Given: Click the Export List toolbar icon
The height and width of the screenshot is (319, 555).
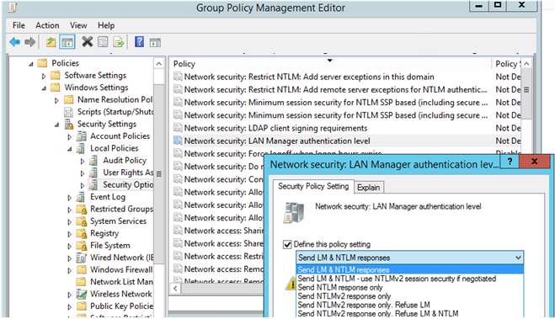Looking at the screenshot, I should point(119,42).
